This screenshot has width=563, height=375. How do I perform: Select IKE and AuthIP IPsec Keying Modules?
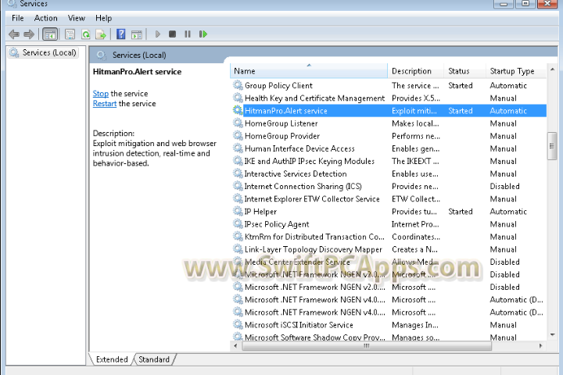pos(389,161)
